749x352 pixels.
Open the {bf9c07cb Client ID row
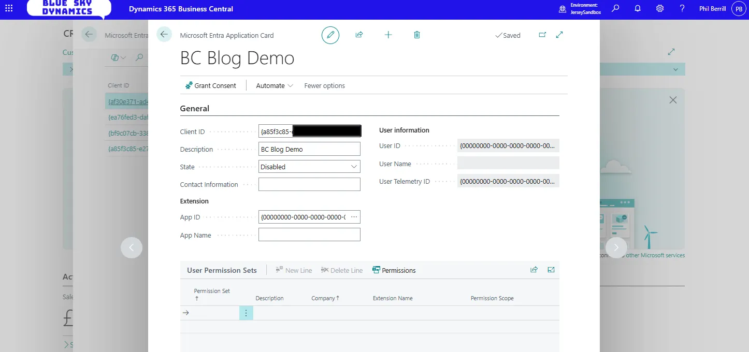tap(127, 133)
